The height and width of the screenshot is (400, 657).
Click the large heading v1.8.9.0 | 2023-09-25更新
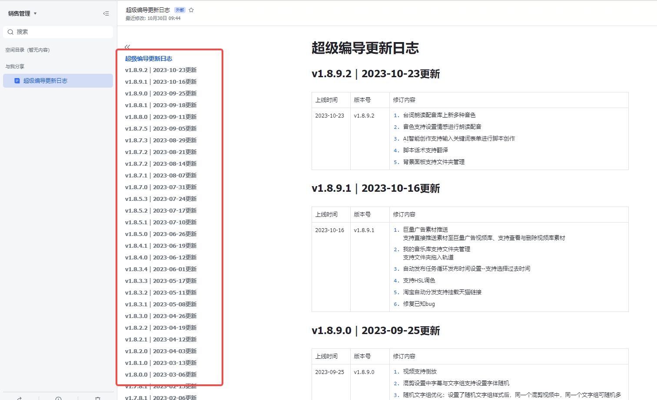coord(376,331)
